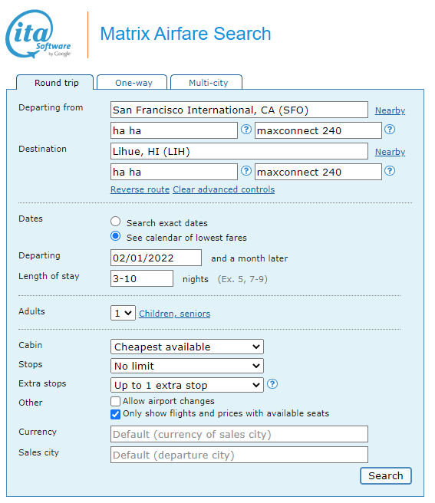This screenshot has width=435, height=503.
Task: Select See calendar of lowest fares option
Action: pos(116,236)
